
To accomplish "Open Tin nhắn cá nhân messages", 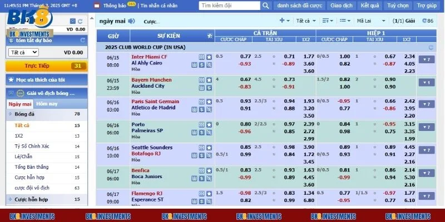I will 159,6.
